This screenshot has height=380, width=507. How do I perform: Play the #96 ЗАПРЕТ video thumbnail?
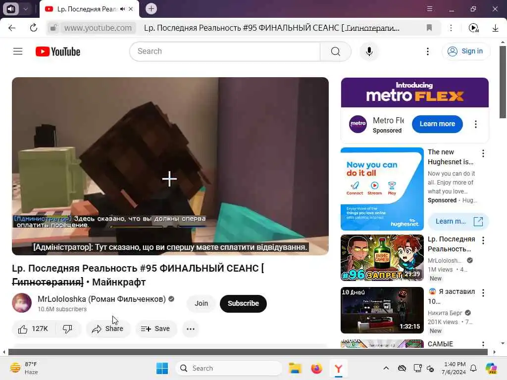(x=382, y=257)
